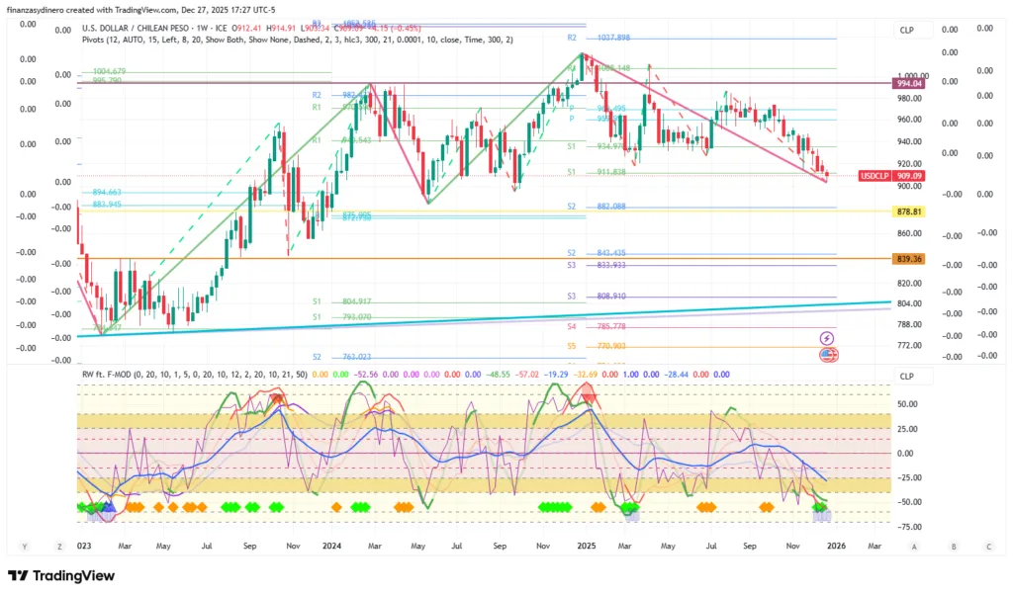
Task: Click the 2026 label on the time axis
Action: pos(836,545)
